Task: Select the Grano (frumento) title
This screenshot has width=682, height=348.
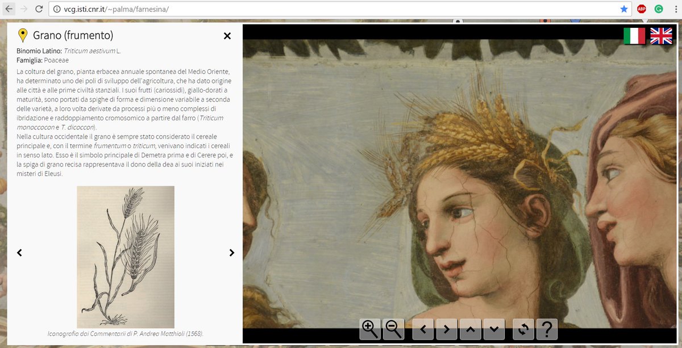Action: coord(73,35)
